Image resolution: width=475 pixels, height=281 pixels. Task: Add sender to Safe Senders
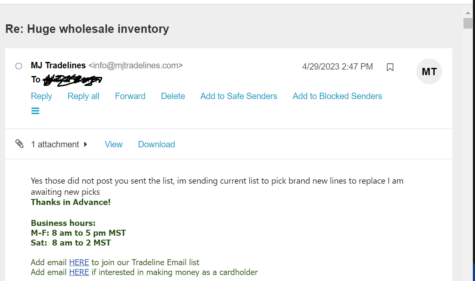coord(239,96)
